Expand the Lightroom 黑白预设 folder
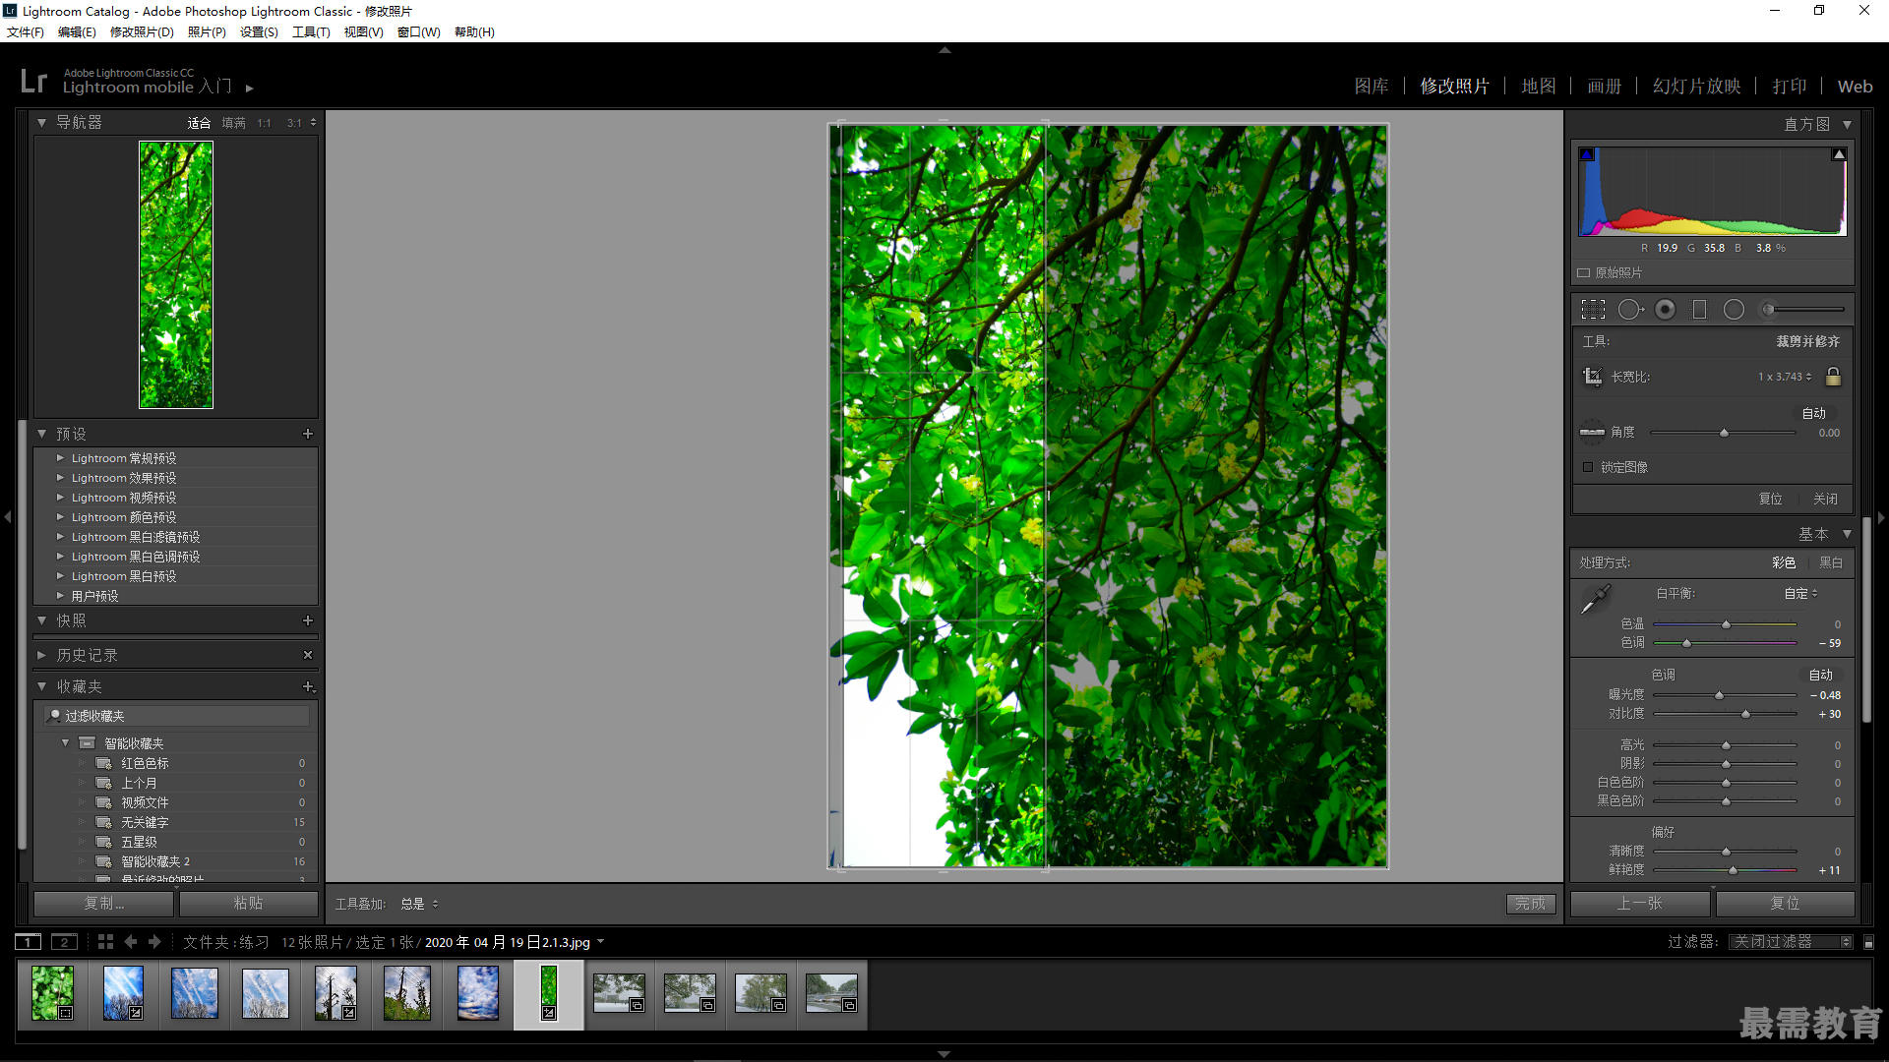Image resolution: width=1889 pixels, height=1062 pixels. pyautogui.click(x=60, y=576)
